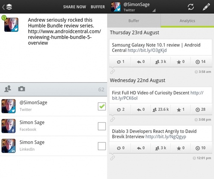The width and height of the screenshot is (214, 179).
Task: Tap clicks count 14 on Samsung post
Action: 200,62
